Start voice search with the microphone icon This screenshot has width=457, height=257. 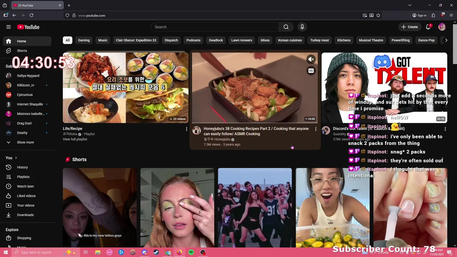pyautogui.click(x=302, y=27)
